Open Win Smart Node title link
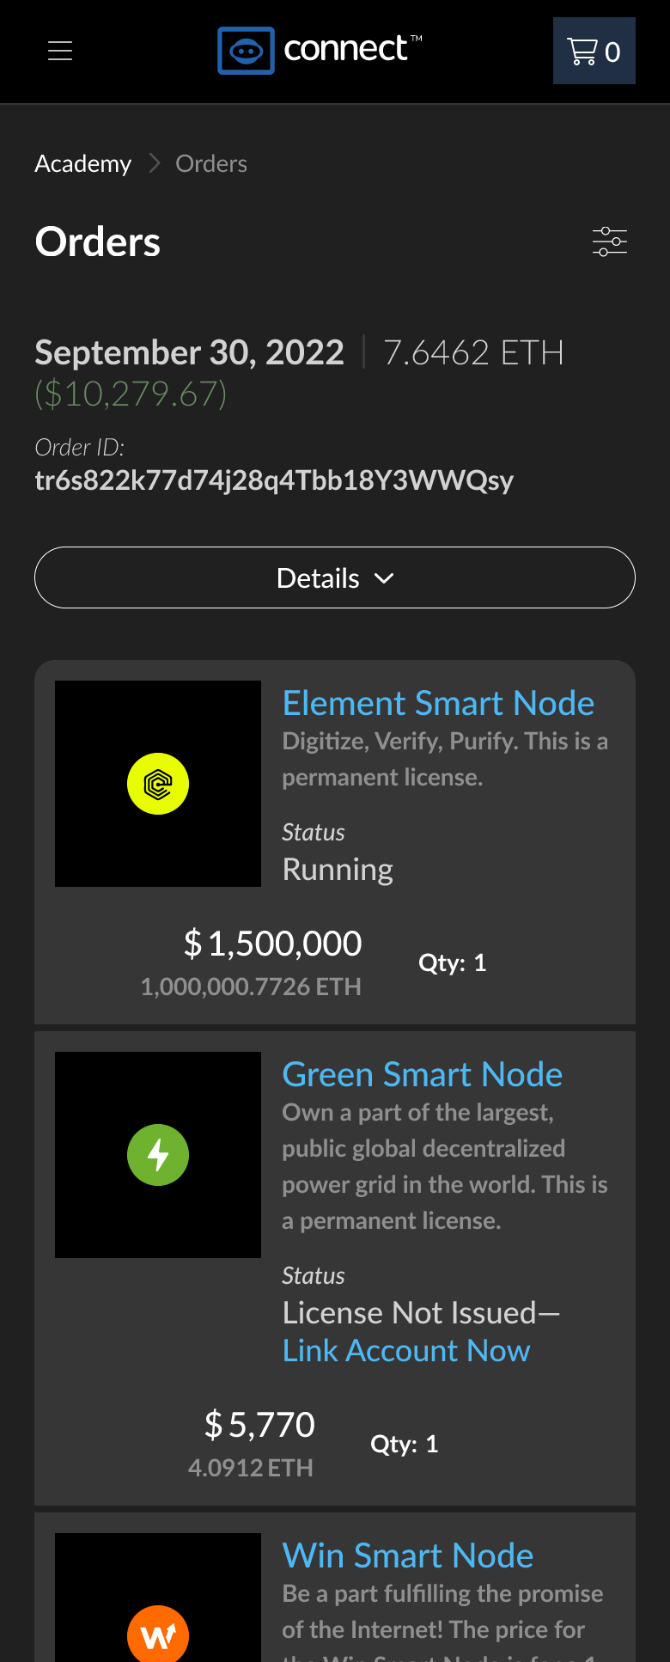The width and height of the screenshot is (670, 1662). click(x=408, y=1555)
